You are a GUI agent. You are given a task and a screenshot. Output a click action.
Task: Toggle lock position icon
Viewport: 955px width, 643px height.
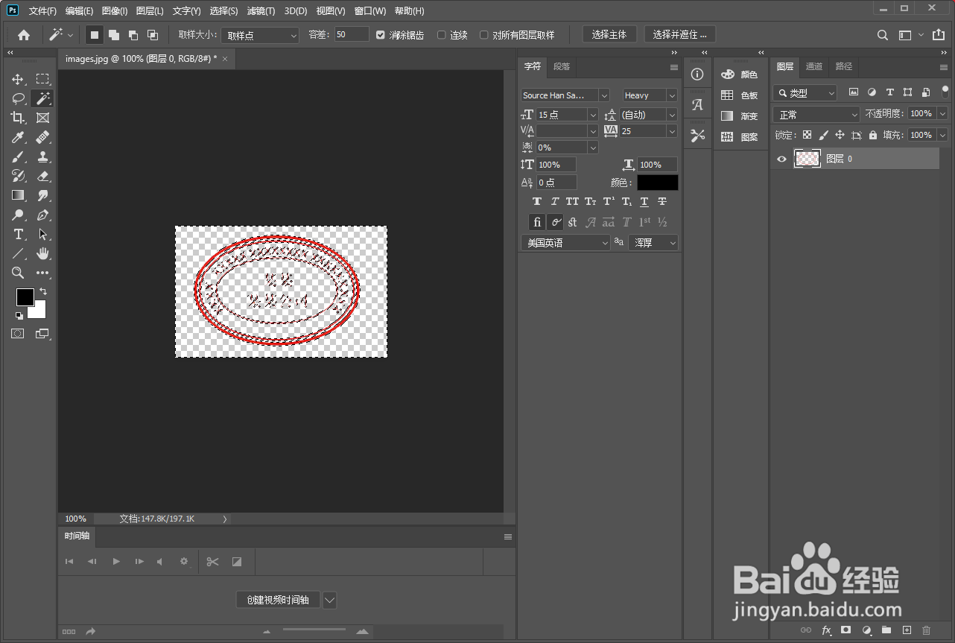tap(840, 135)
